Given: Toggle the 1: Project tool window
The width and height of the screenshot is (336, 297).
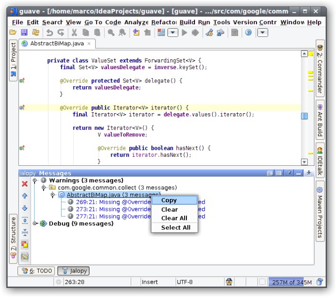Looking at the screenshot, I should pos(13,61).
